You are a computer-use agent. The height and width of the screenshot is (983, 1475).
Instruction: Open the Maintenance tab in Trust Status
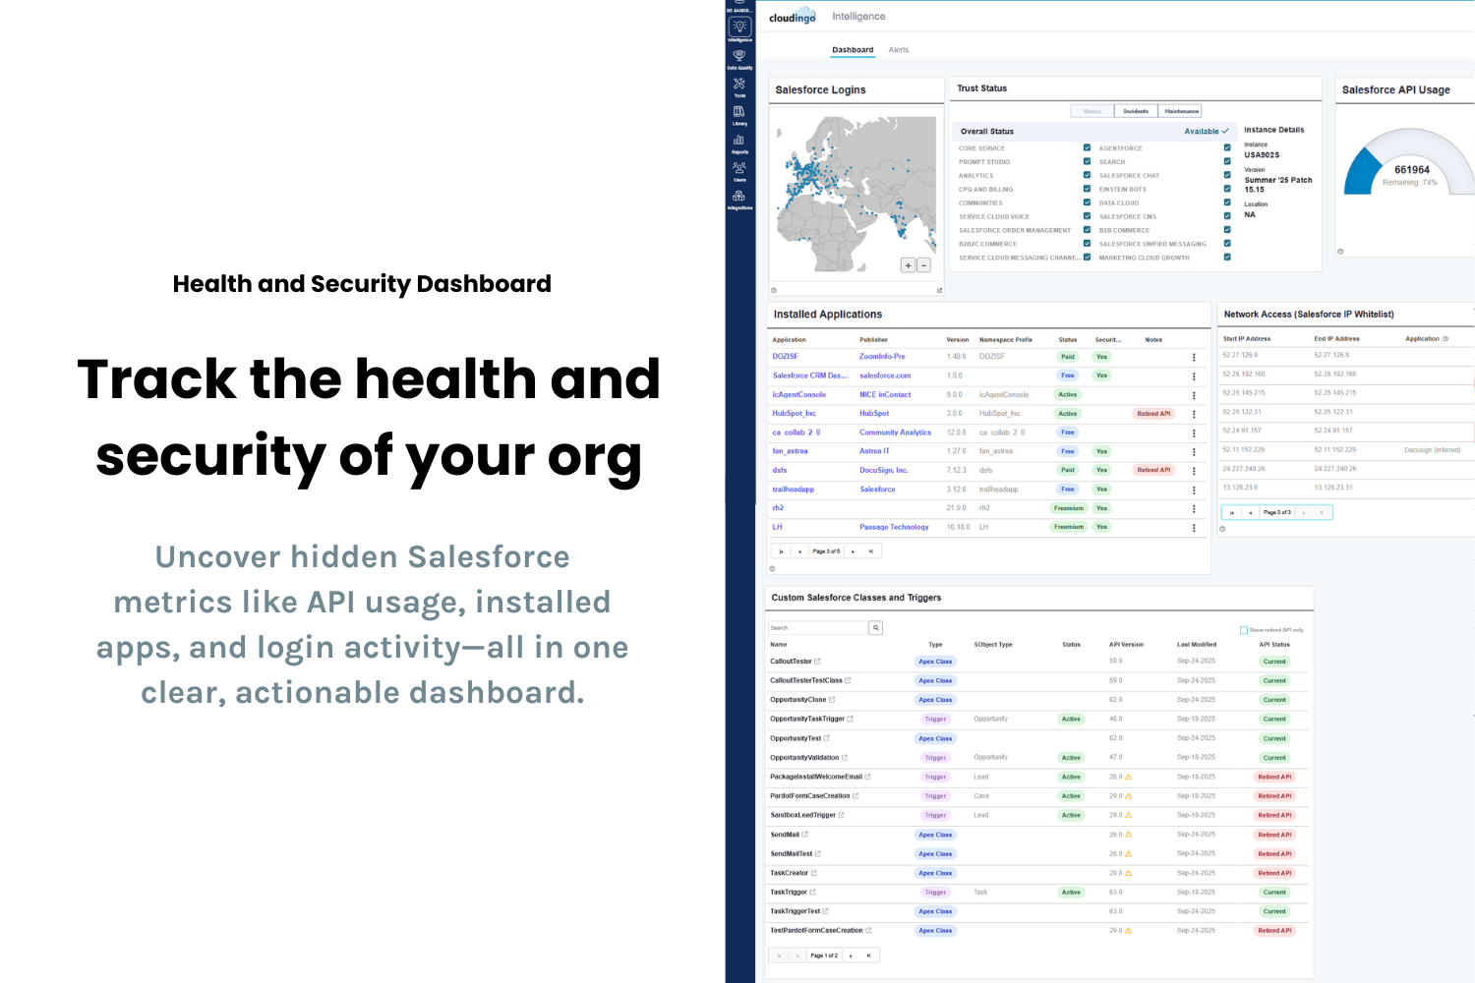click(1181, 111)
